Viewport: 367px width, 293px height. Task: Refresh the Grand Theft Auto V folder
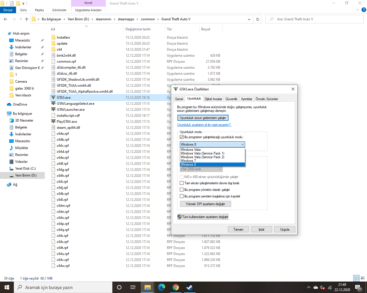(257, 19)
